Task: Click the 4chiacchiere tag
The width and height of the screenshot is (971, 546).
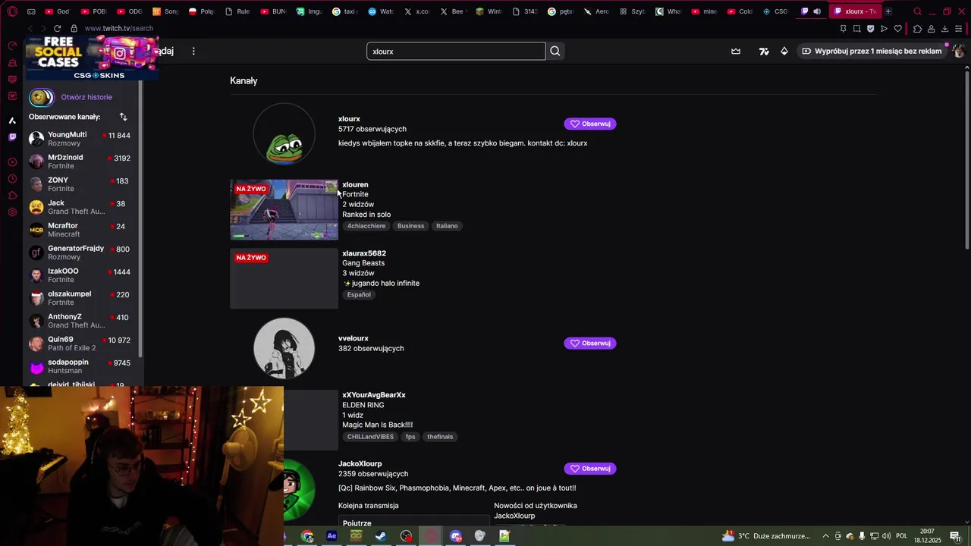Action: click(366, 226)
